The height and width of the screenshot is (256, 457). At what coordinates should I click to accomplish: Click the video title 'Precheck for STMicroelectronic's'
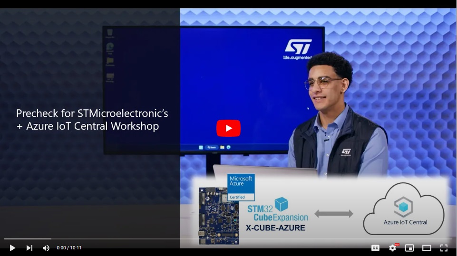click(x=92, y=114)
